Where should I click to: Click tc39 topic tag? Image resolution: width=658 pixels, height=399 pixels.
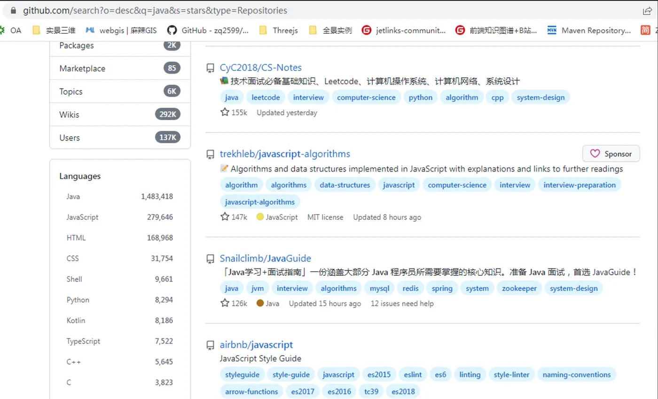(x=371, y=392)
